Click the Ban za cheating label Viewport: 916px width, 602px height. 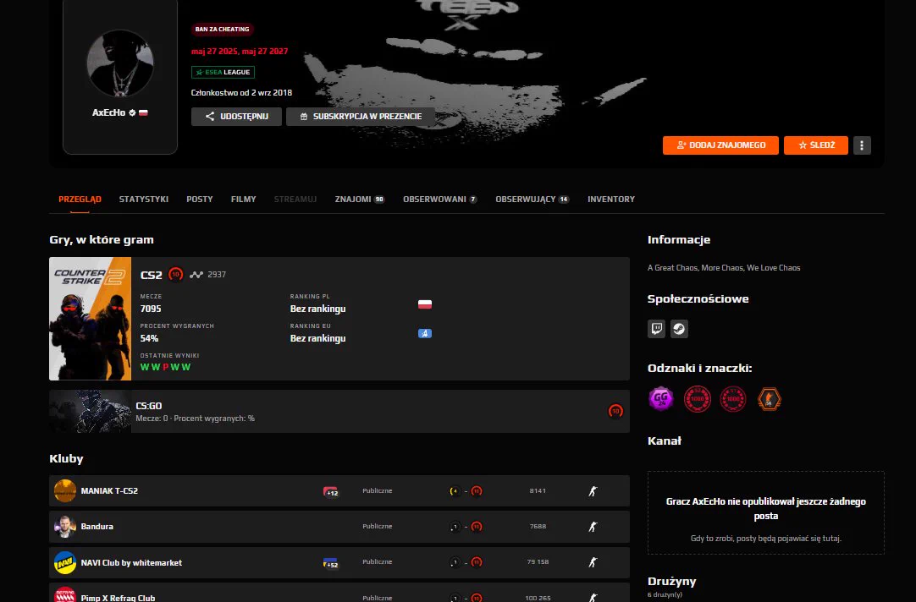pyautogui.click(x=222, y=29)
